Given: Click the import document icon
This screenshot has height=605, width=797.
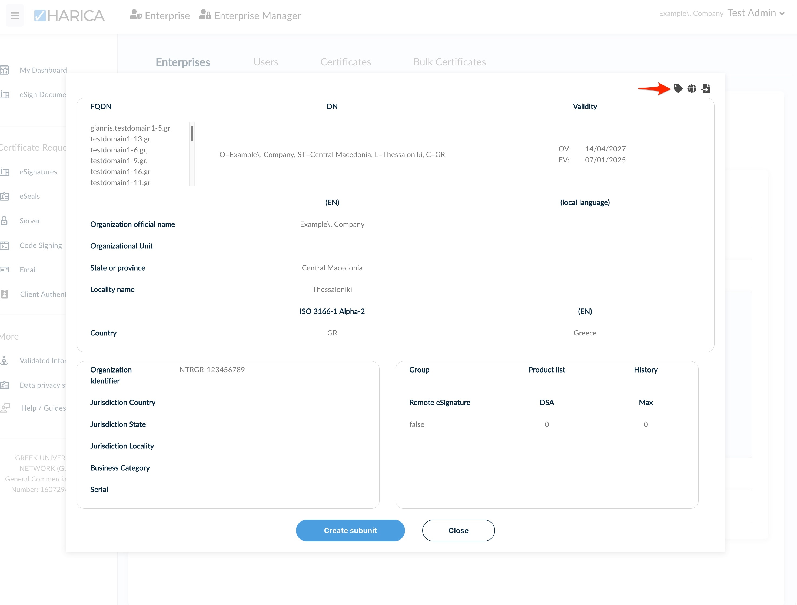Looking at the screenshot, I should (x=706, y=89).
